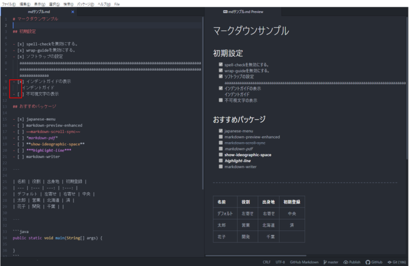Check show-ideographic-space checkbox in preview
This screenshot has height=266, width=409.
(220, 154)
